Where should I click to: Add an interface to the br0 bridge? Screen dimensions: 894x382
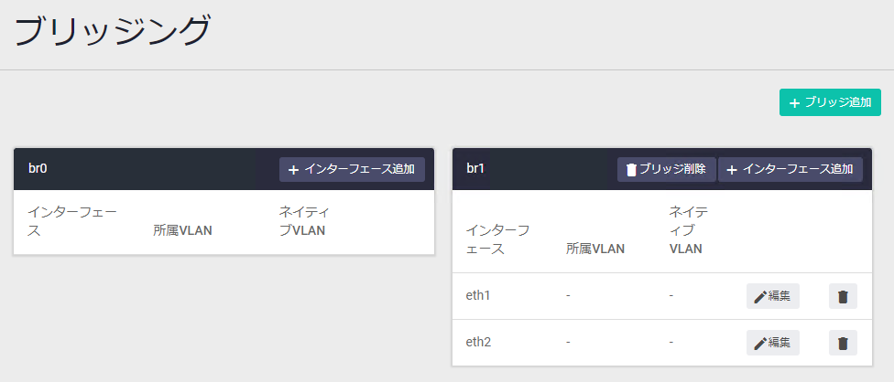coord(352,169)
